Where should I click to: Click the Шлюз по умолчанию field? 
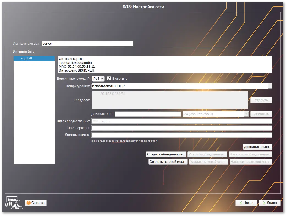click(181, 121)
